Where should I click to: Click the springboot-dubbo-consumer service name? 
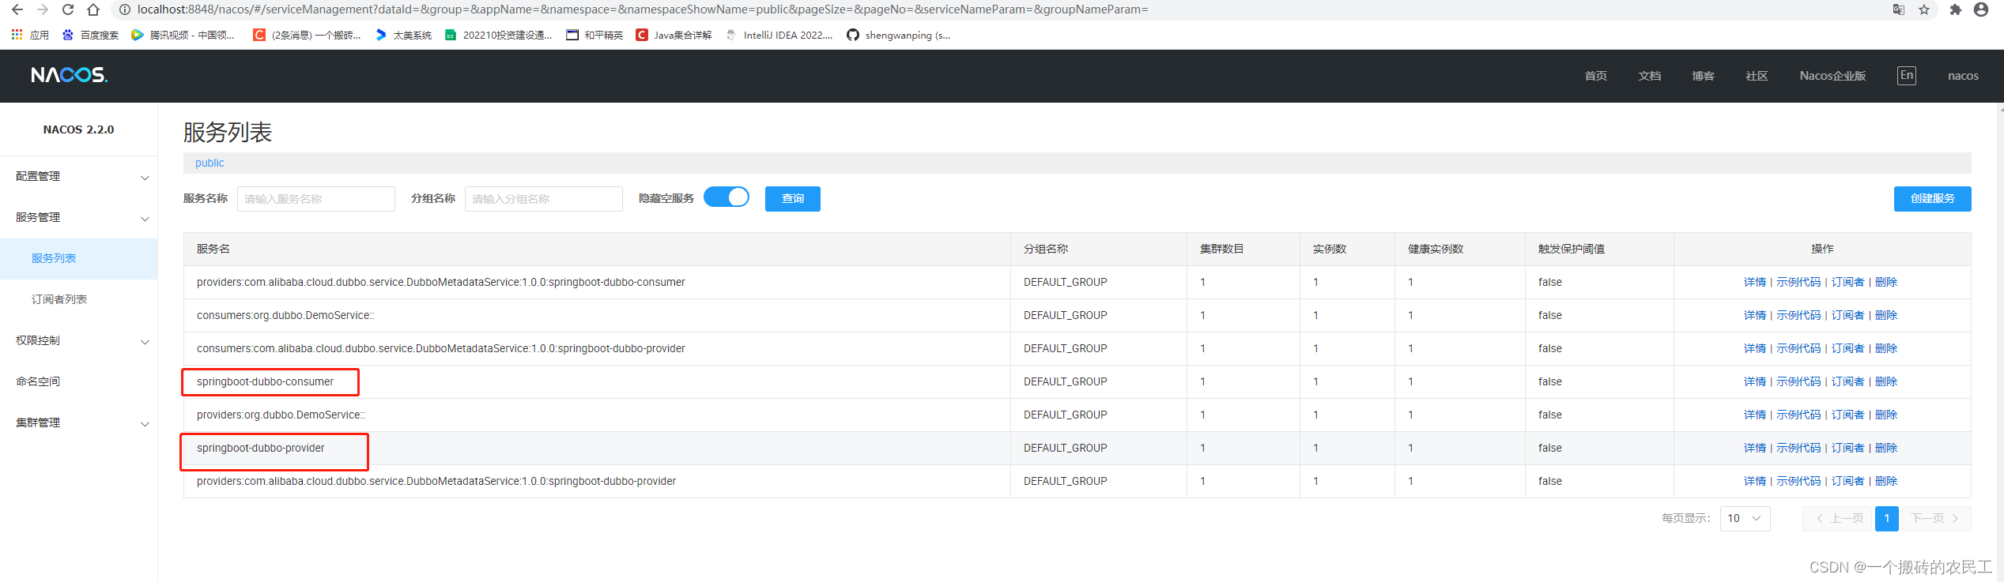(265, 381)
